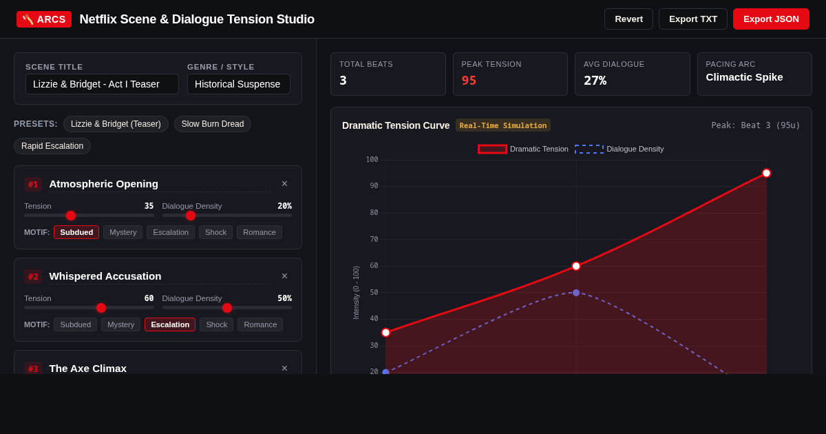Click the Netflix Scene & Dialogue Tension Studio title
The image size is (826, 434).
coord(197,19)
